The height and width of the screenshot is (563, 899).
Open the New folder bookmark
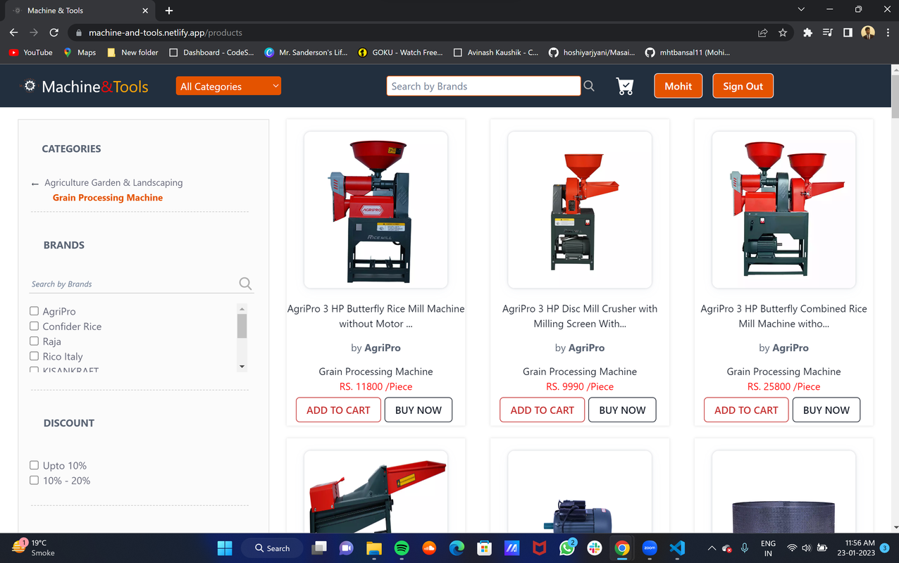click(x=132, y=52)
